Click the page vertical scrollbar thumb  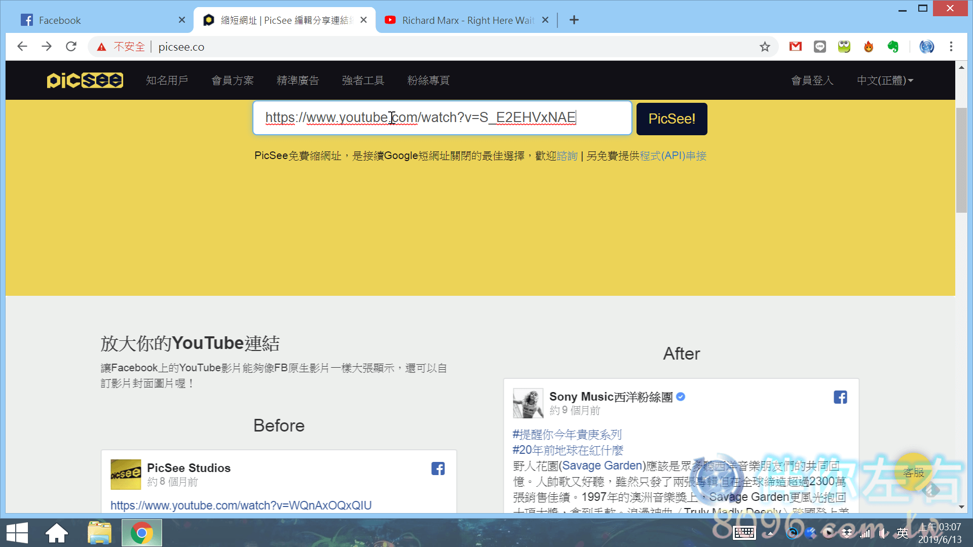point(961,160)
